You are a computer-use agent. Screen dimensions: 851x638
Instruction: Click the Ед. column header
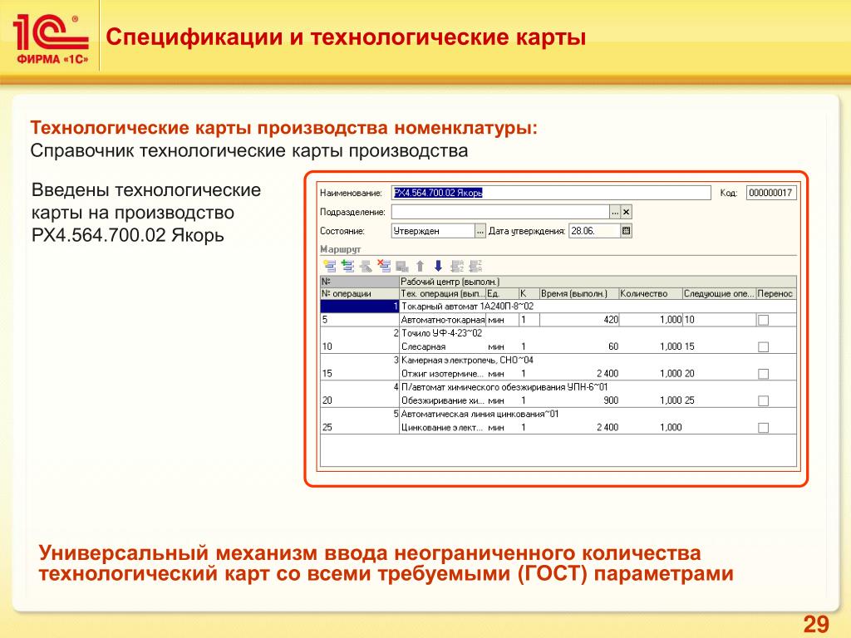click(x=501, y=293)
